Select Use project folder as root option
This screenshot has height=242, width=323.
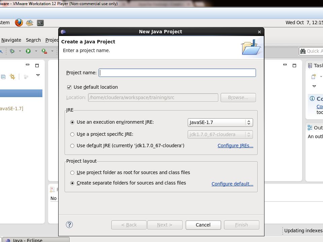point(72,173)
